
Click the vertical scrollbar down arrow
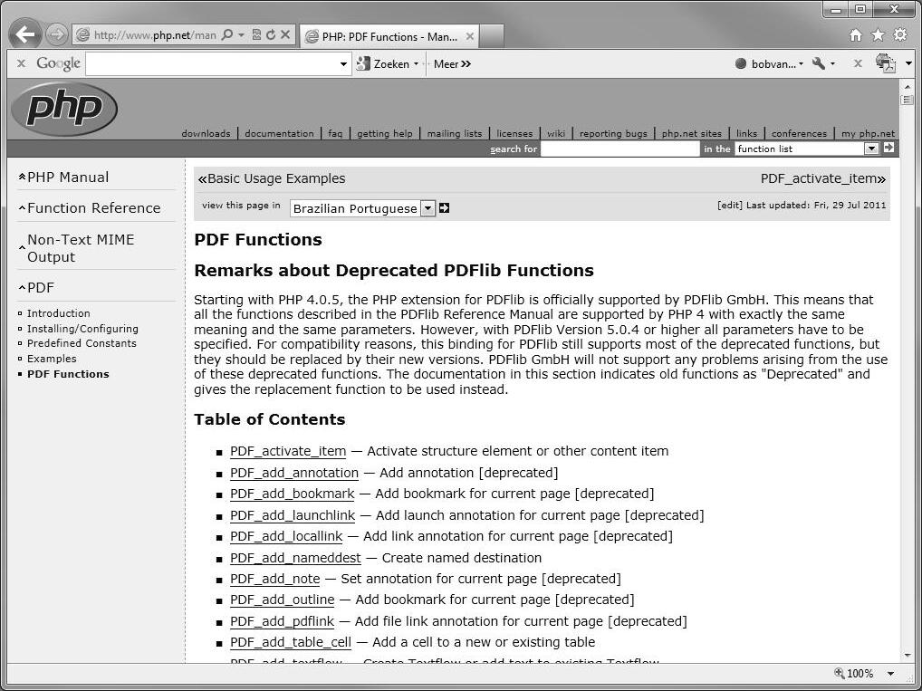click(x=908, y=655)
